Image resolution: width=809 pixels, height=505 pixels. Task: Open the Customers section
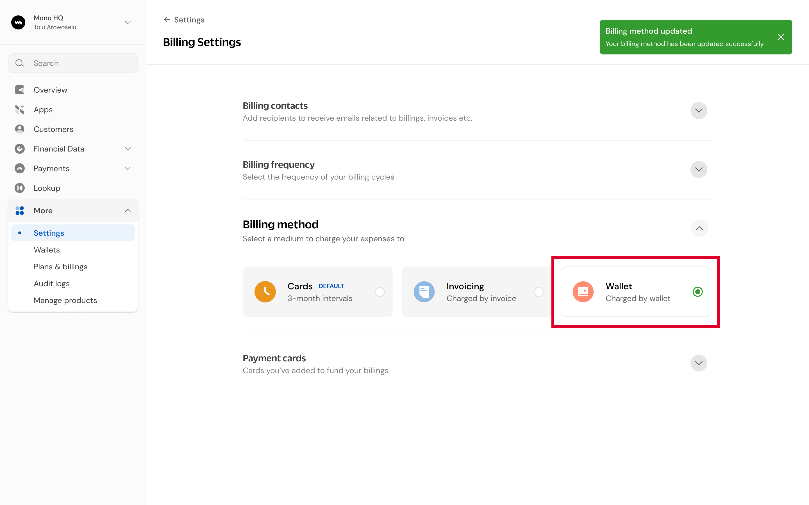[x=53, y=129]
